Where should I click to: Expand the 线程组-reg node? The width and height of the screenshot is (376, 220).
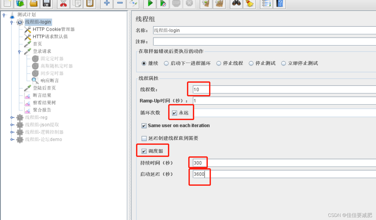coord(12,117)
